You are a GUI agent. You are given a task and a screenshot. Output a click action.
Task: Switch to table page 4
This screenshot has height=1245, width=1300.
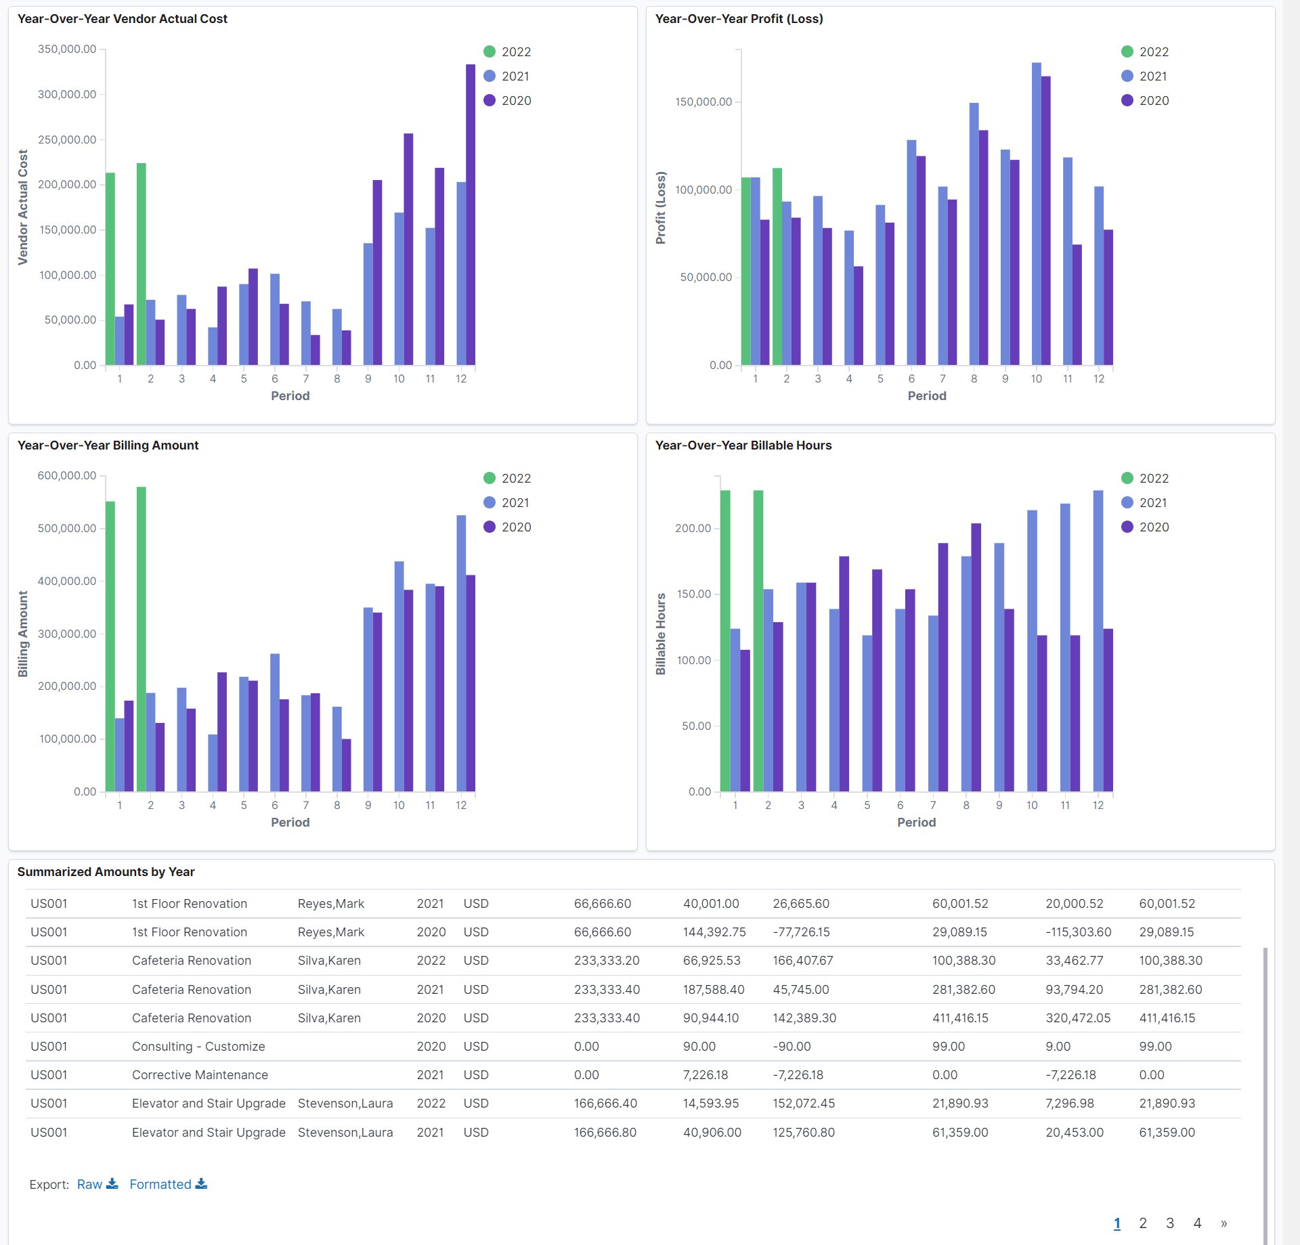pos(1197,1223)
